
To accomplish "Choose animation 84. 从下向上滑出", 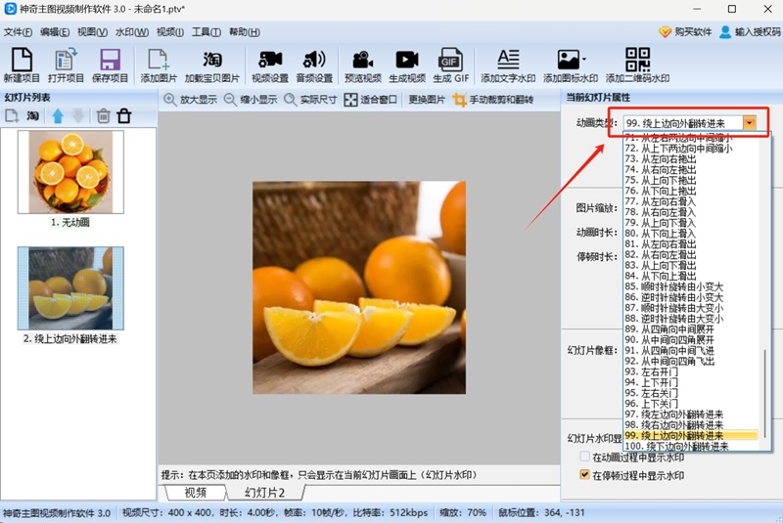I will click(660, 276).
